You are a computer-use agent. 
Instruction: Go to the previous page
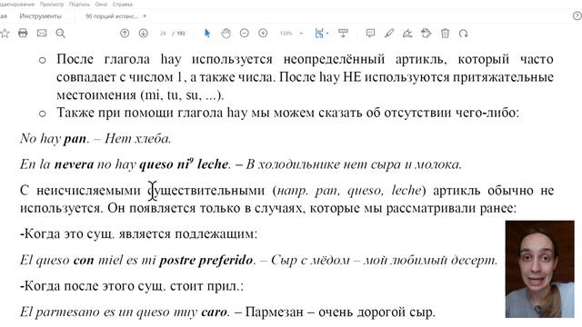pos(125,34)
